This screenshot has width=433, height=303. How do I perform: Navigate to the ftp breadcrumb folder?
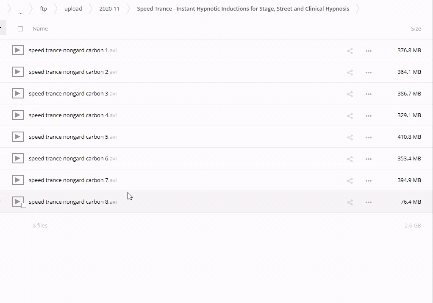click(x=43, y=8)
